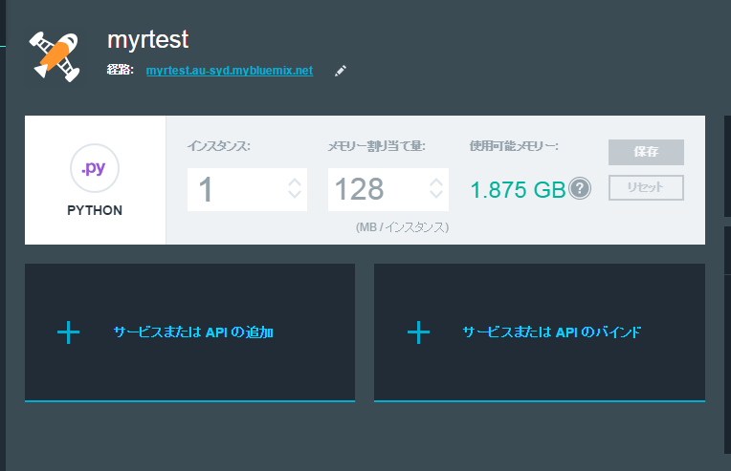The image size is (731, 471).
Task: Edit the route with the pencil icon
Action: click(x=341, y=71)
